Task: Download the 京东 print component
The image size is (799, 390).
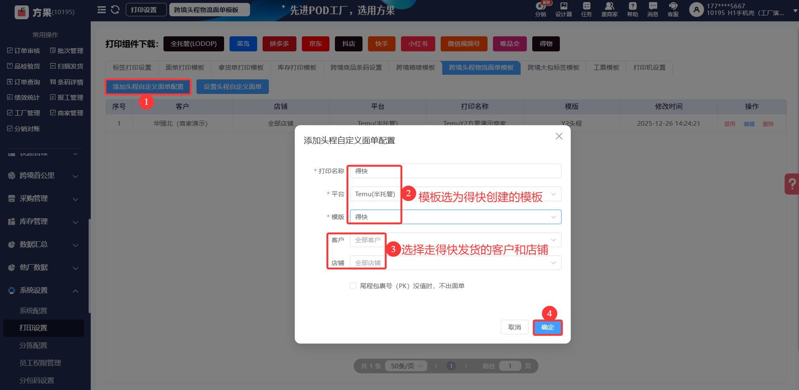Action: (x=316, y=44)
